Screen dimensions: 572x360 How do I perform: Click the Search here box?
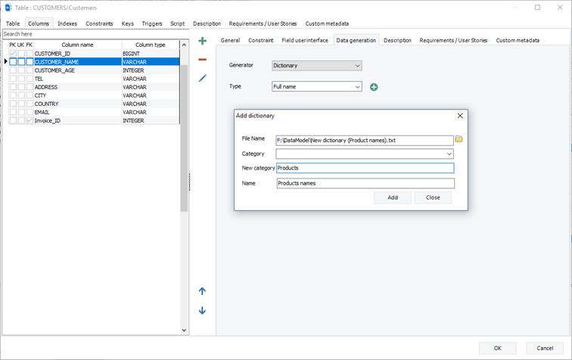coord(95,34)
